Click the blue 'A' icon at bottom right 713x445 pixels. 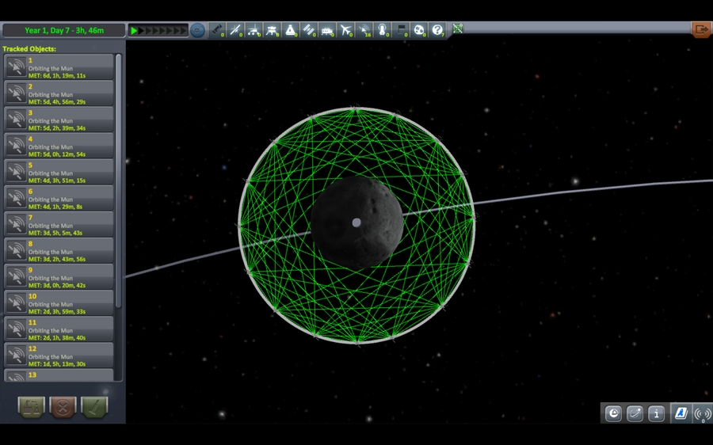point(681,413)
